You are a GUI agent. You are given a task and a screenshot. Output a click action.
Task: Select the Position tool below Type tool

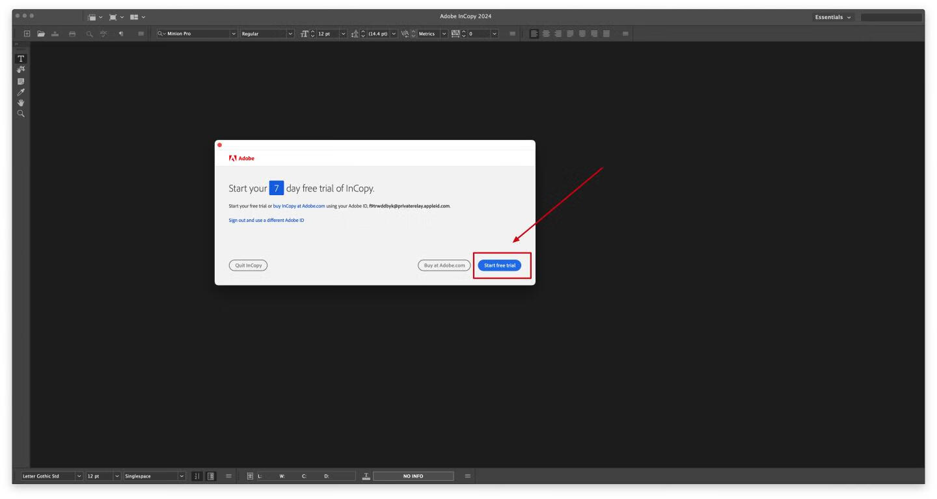(x=21, y=70)
